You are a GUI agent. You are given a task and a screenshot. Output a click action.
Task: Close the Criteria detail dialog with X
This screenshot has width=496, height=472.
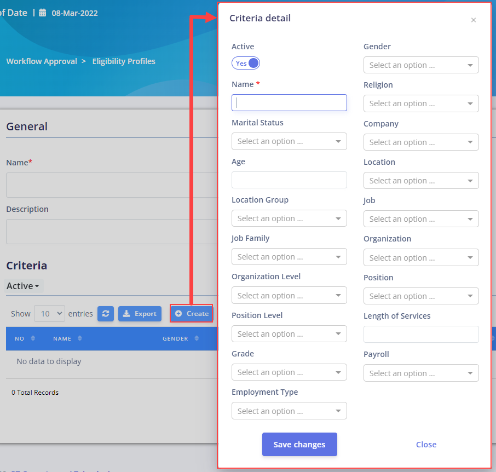tap(473, 20)
